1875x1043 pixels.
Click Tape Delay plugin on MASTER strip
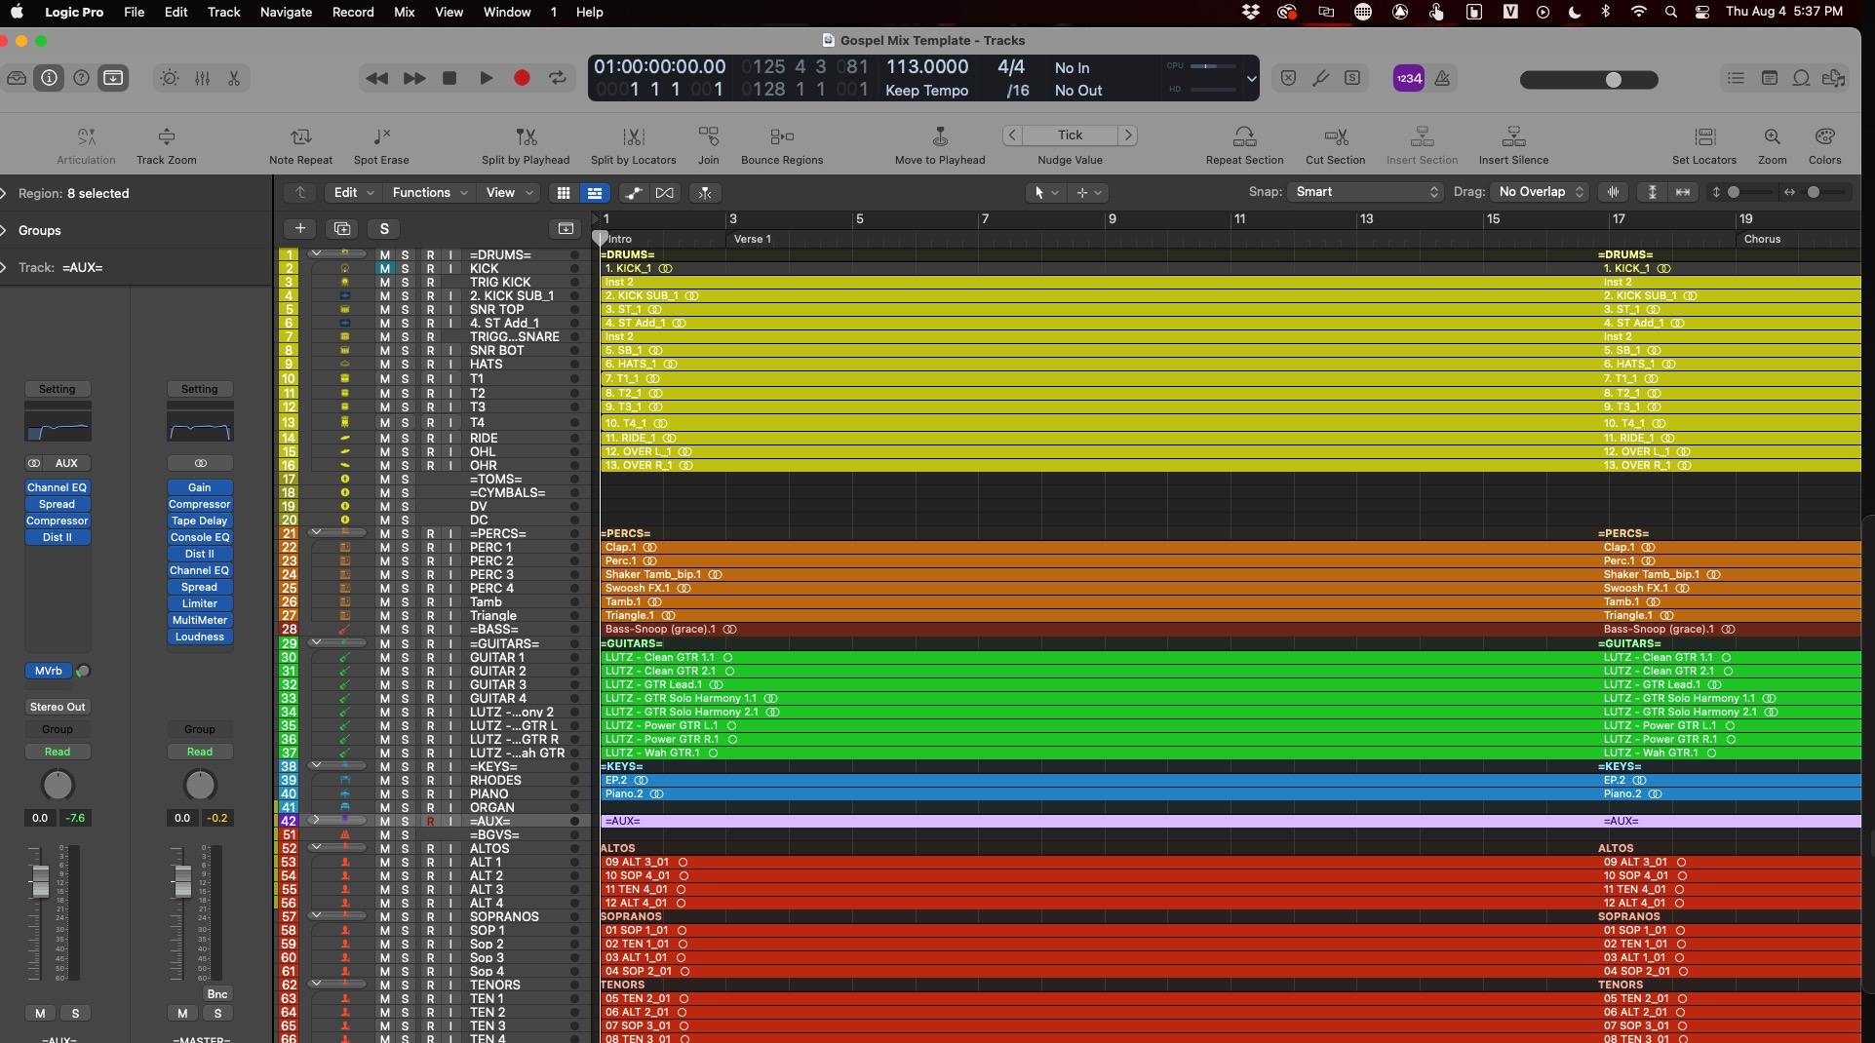pyautogui.click(x=199, y=521)
